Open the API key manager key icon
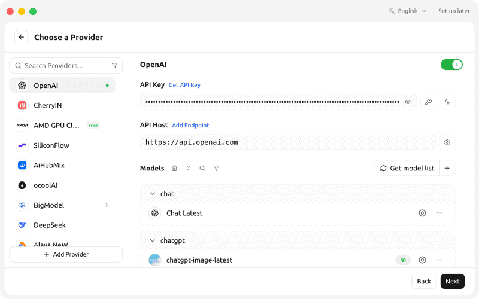 428,102
